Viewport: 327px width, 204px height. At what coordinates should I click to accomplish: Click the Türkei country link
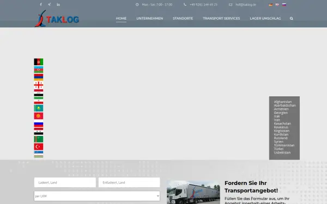point(279,149)
